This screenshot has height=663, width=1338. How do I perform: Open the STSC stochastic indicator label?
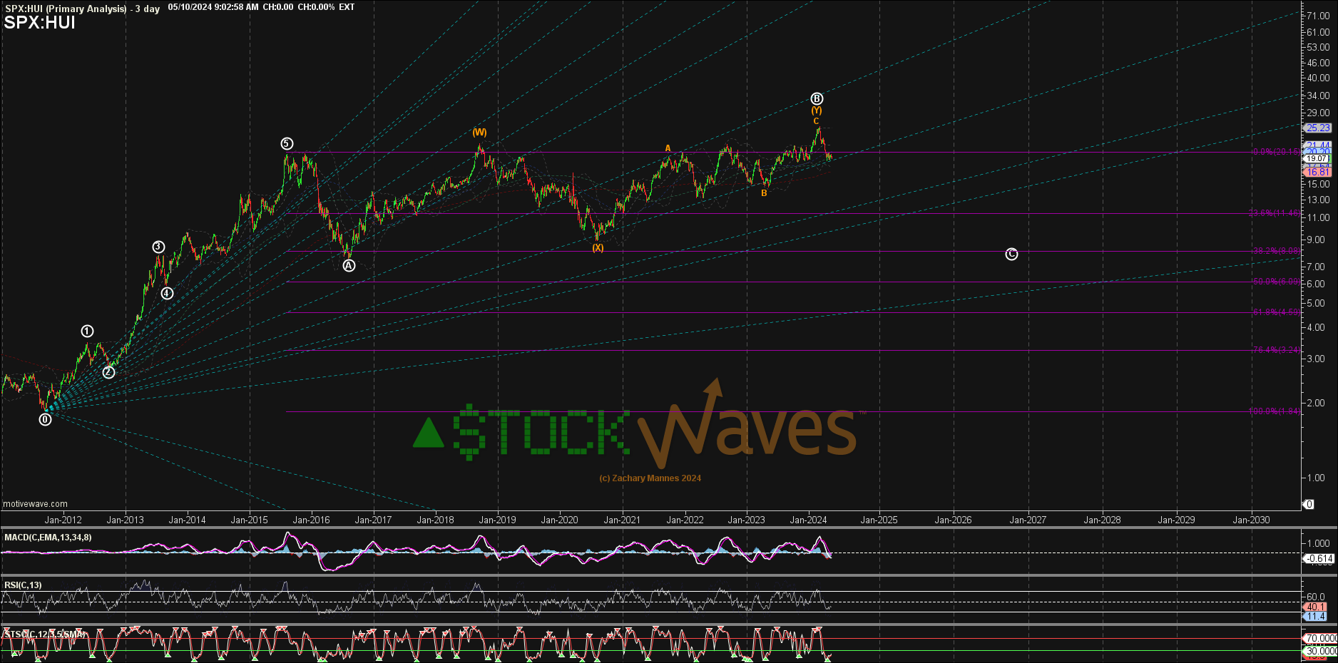click(x=45, y=634)
